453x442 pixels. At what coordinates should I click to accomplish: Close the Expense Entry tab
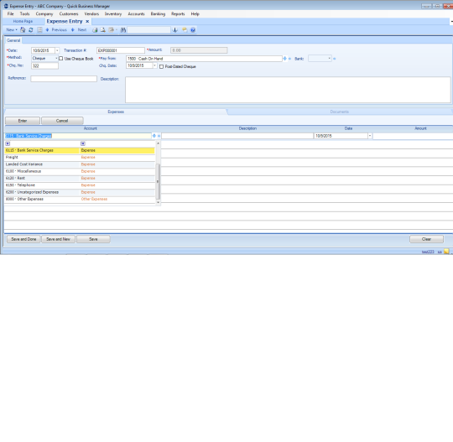(x=87, y=21)
